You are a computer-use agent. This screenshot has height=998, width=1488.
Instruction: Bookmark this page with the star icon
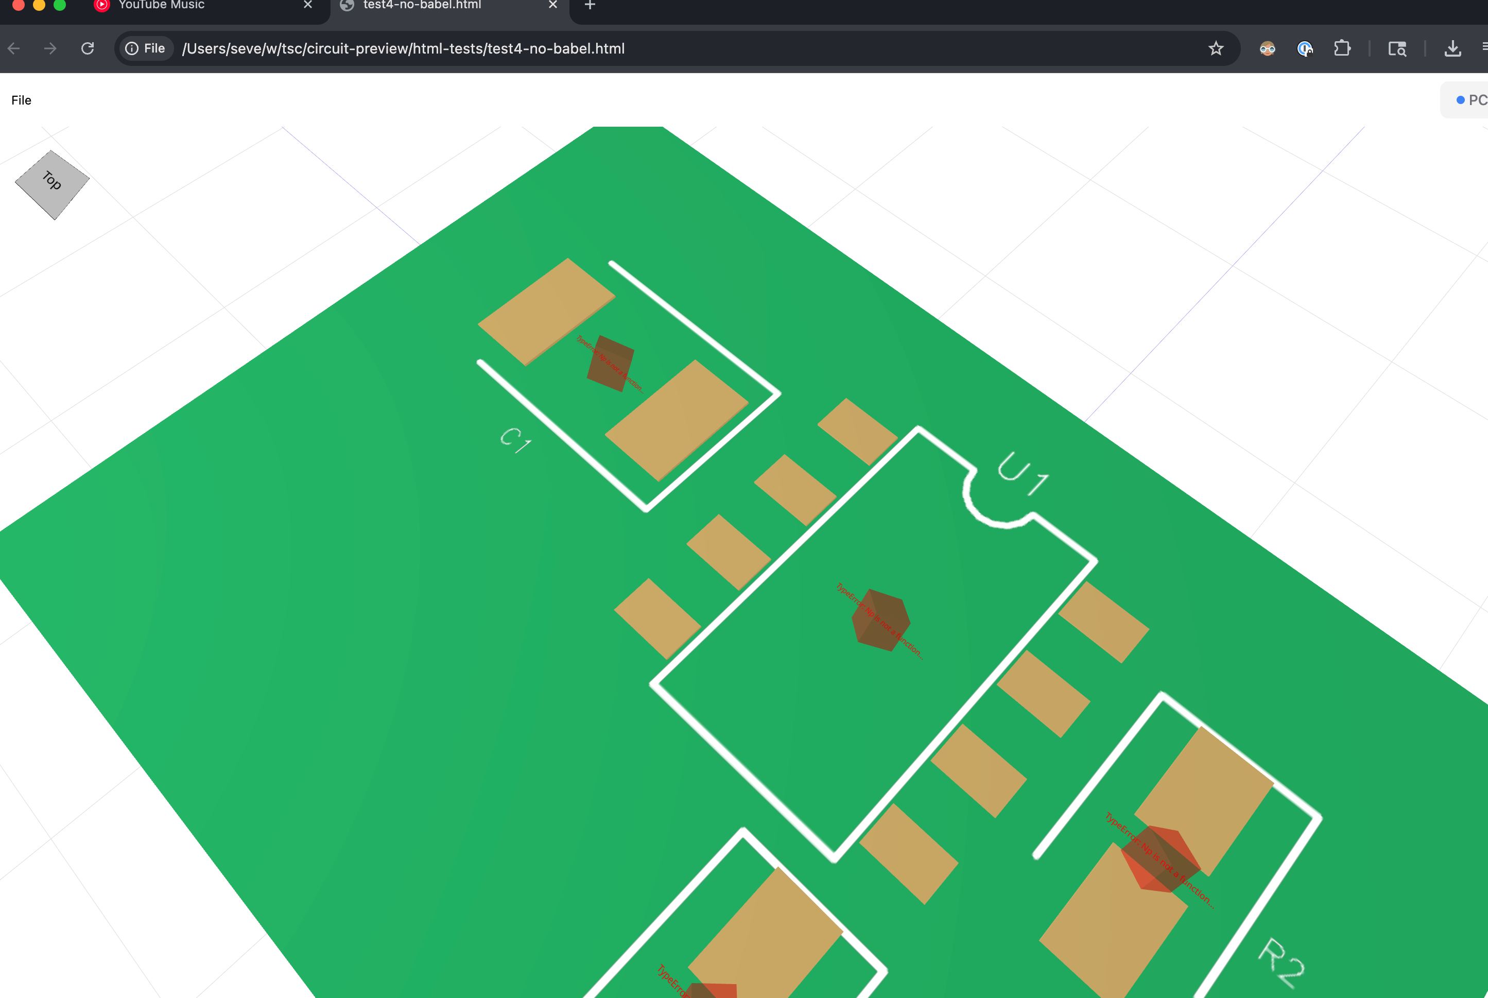point(1216,48)
